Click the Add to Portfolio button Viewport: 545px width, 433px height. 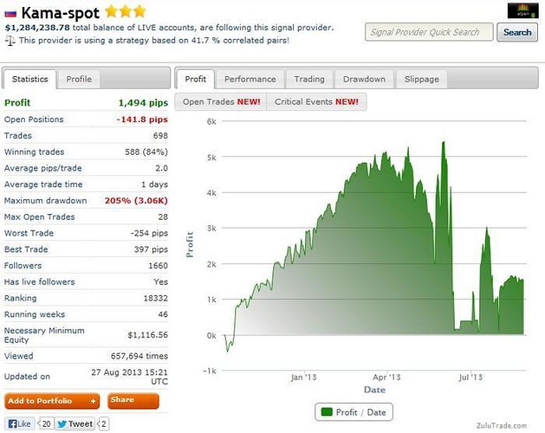52,401
